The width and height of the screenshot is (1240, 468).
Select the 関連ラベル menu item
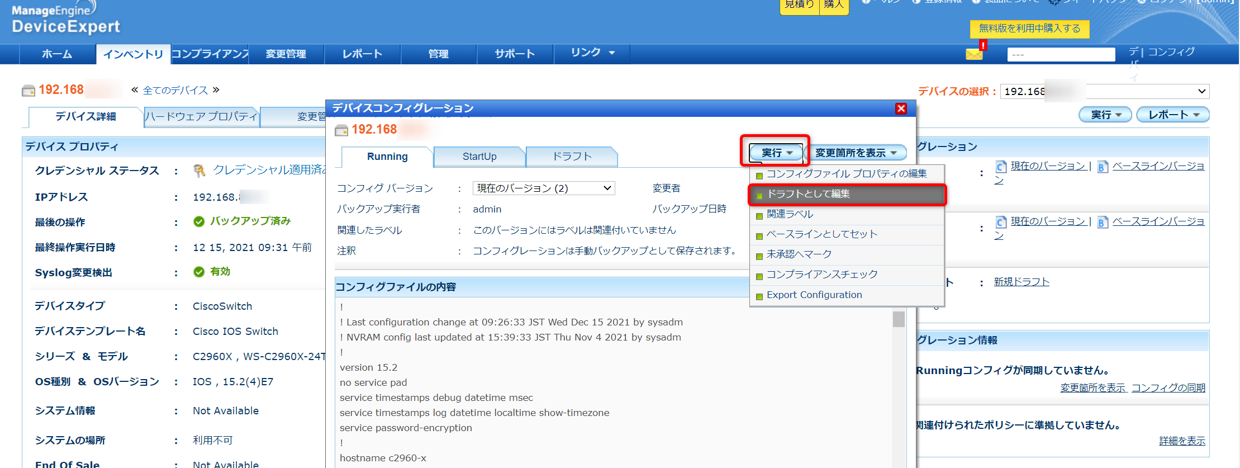(847, 214)
